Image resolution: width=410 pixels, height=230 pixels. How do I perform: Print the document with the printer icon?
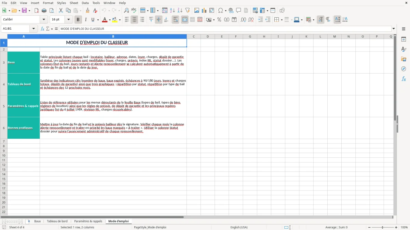44,11
